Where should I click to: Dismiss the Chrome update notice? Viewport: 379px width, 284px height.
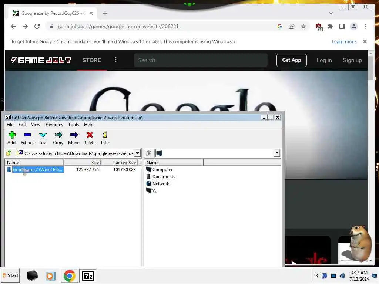pyautogui.click(x=365, y=41)
